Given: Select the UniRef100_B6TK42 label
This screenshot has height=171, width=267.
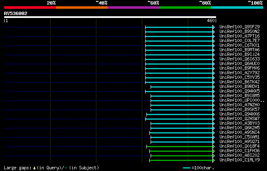Looking at the screenshot, I should (239, 82).
